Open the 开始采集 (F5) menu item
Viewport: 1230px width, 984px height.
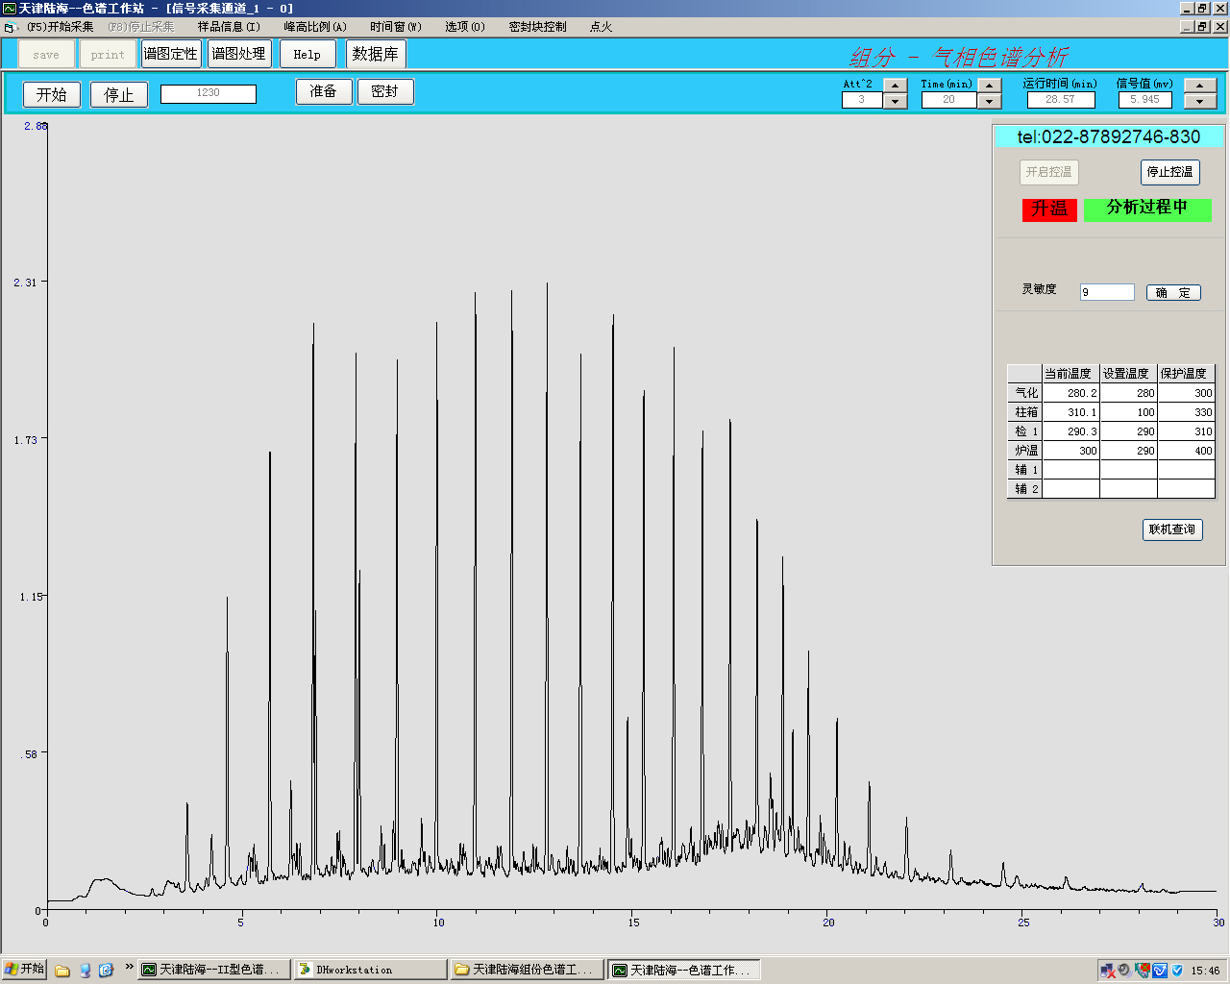[60, 27]
